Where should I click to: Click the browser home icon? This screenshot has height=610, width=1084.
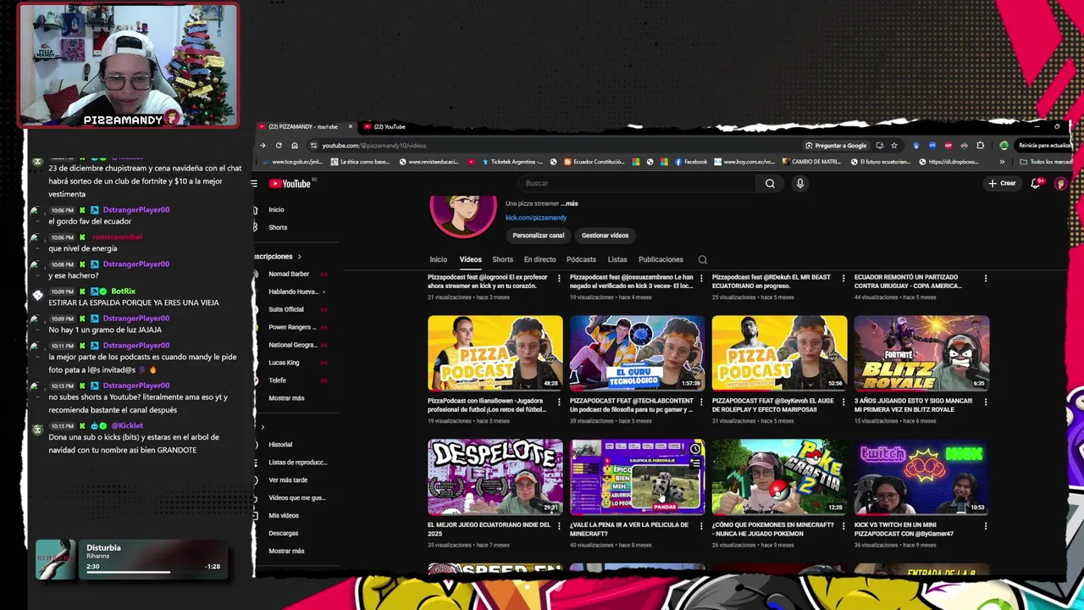[295, 146]
